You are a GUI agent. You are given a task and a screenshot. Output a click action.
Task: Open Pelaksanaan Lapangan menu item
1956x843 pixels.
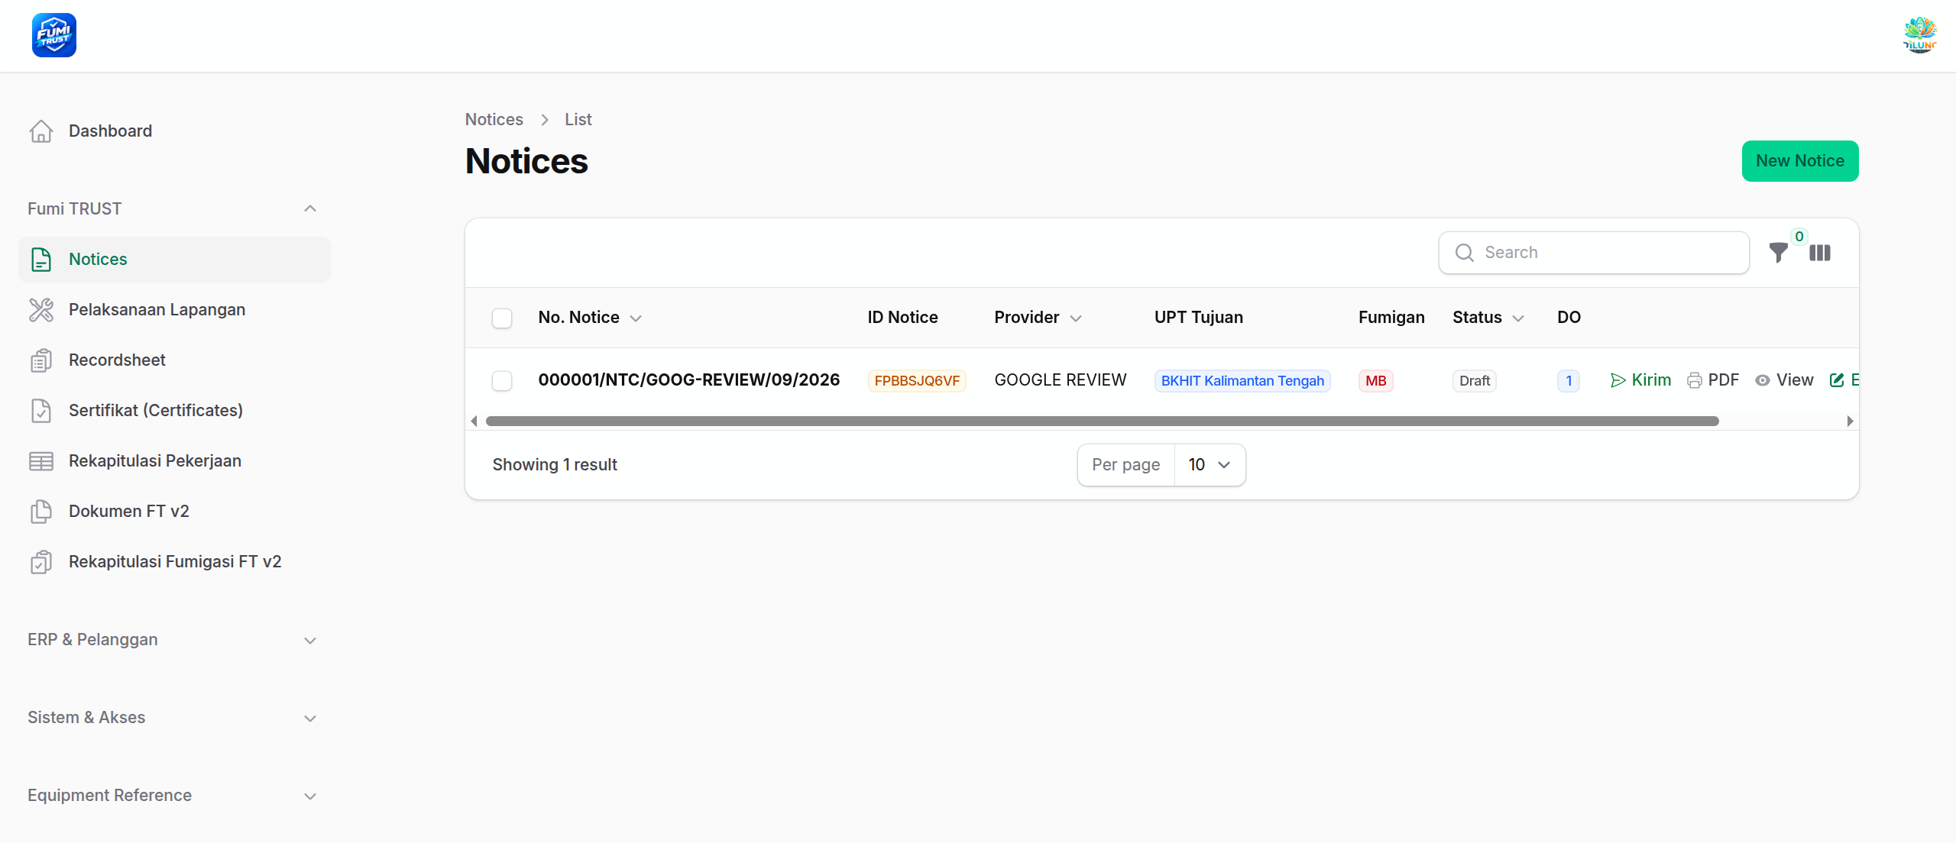(175, 310)
